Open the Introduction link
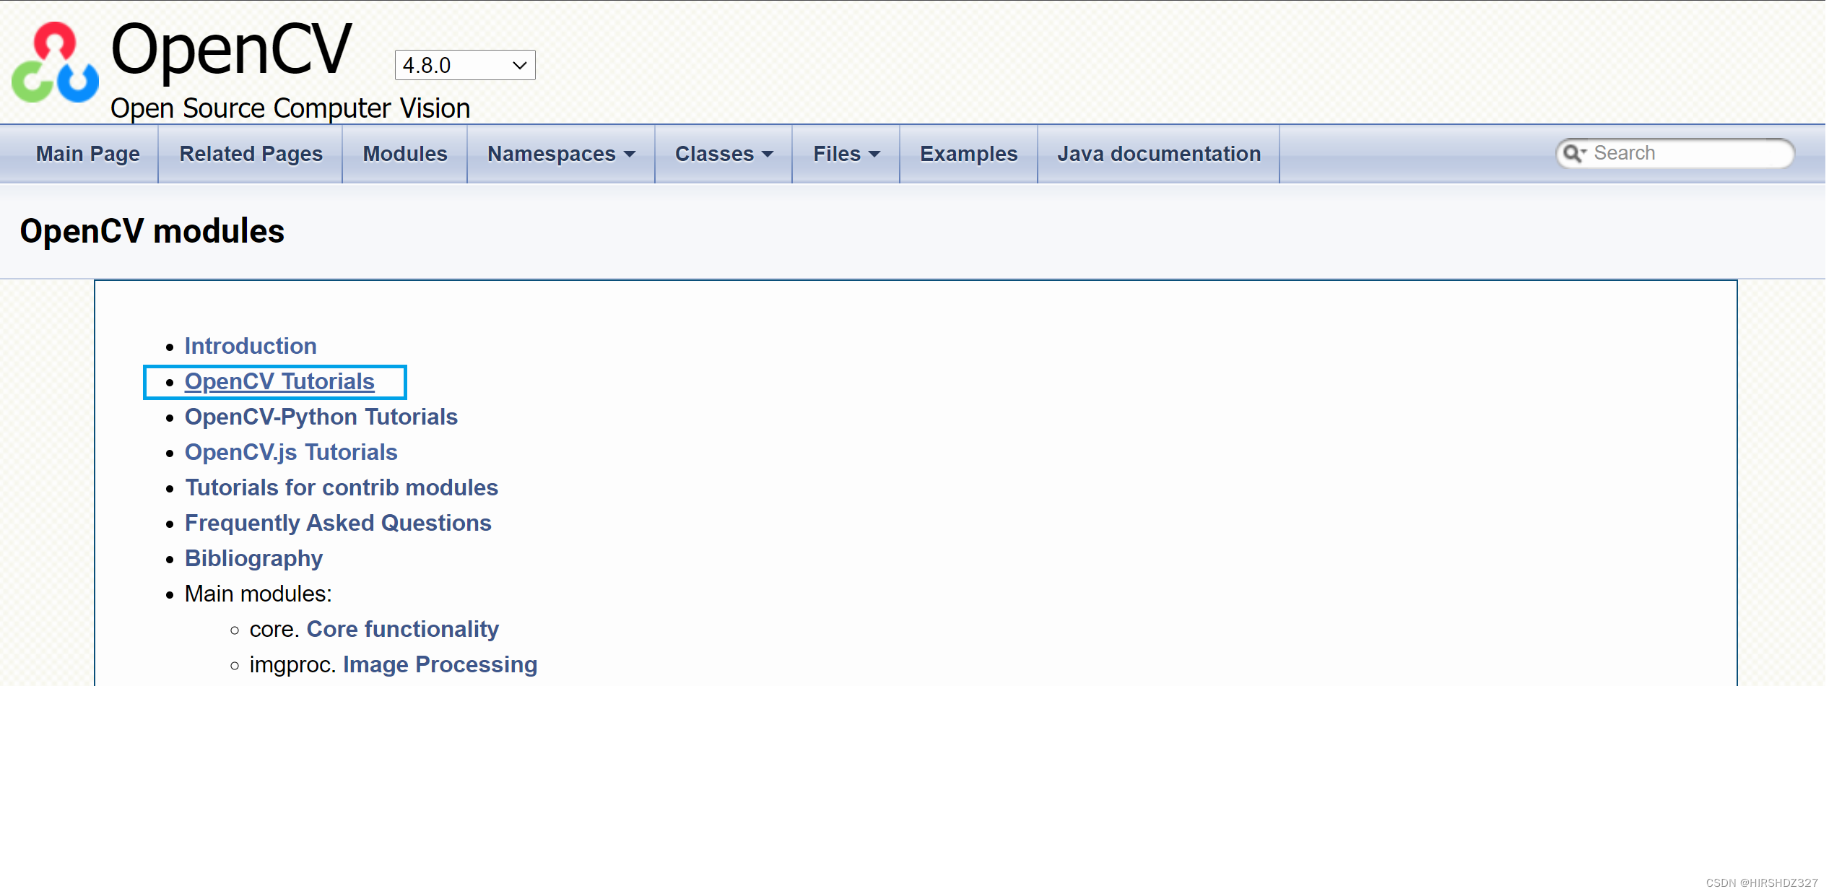The height and width of the screenshot is (894, 1829). point(250,346)
